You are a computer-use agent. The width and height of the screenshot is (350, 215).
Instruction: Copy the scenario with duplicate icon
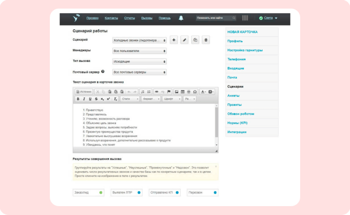195,40
